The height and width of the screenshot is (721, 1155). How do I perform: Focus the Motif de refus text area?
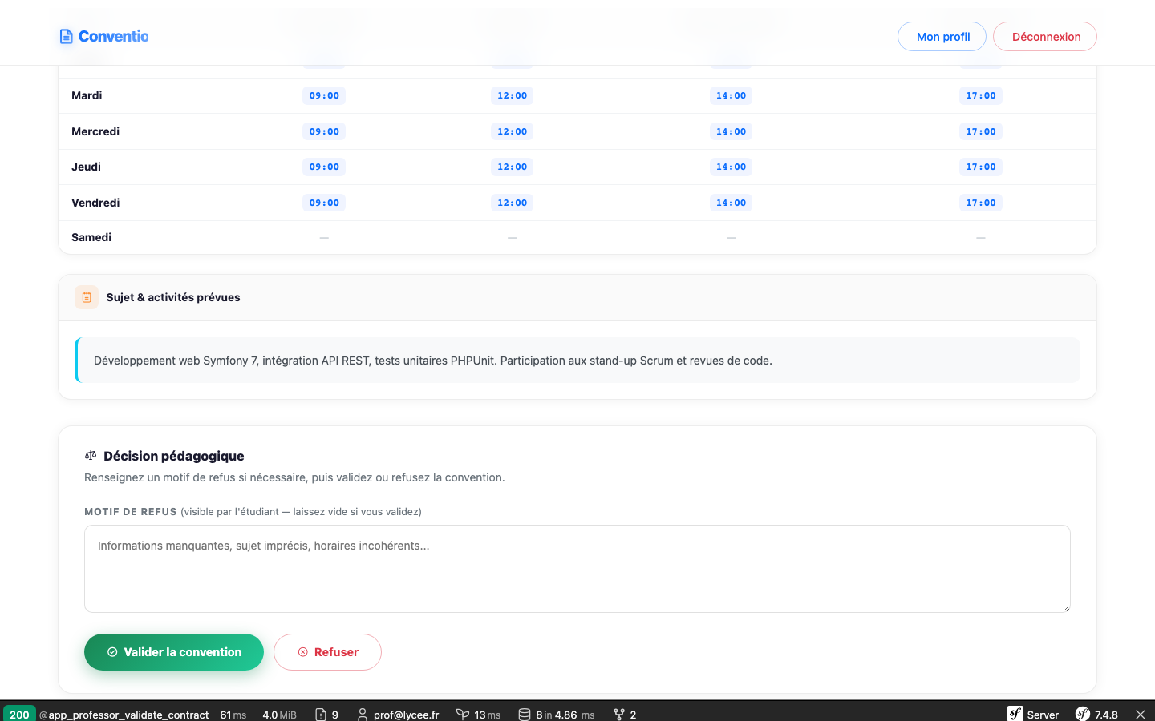(x=577, y=569)
